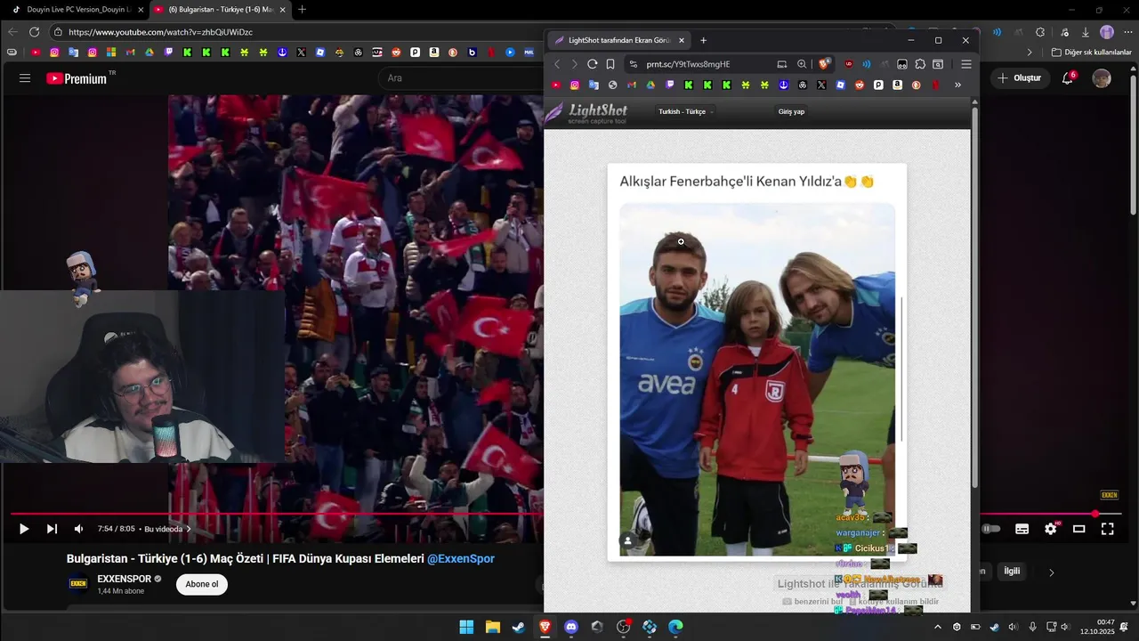Select the Bulgaristan - Türkiye YouTube tab
This screenshot has width=1139, height=641.
pyautogui.click(x=219, y=10)
